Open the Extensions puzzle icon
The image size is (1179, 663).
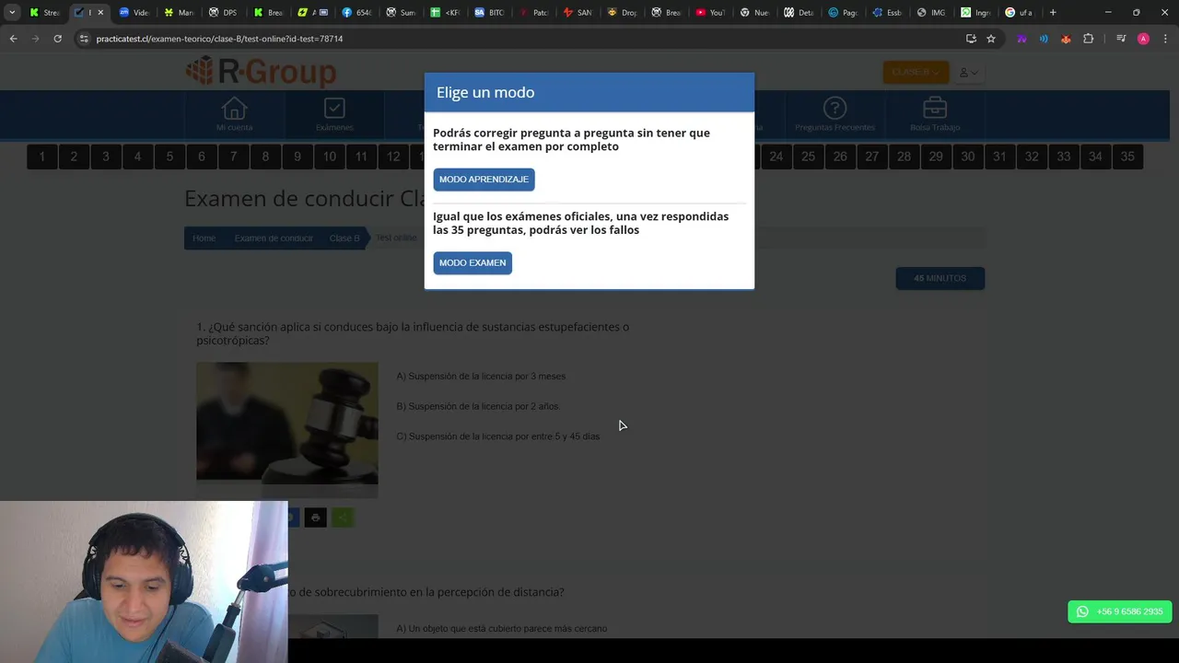(x=1088, y=39)
